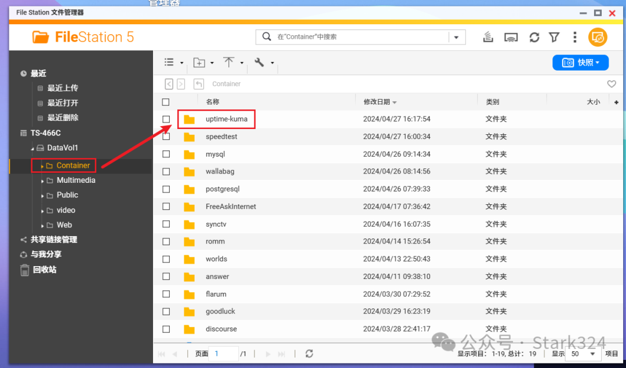Add Container to favorites heart icon
This screenshot has width=626, height=368.
tap(612, 84)
